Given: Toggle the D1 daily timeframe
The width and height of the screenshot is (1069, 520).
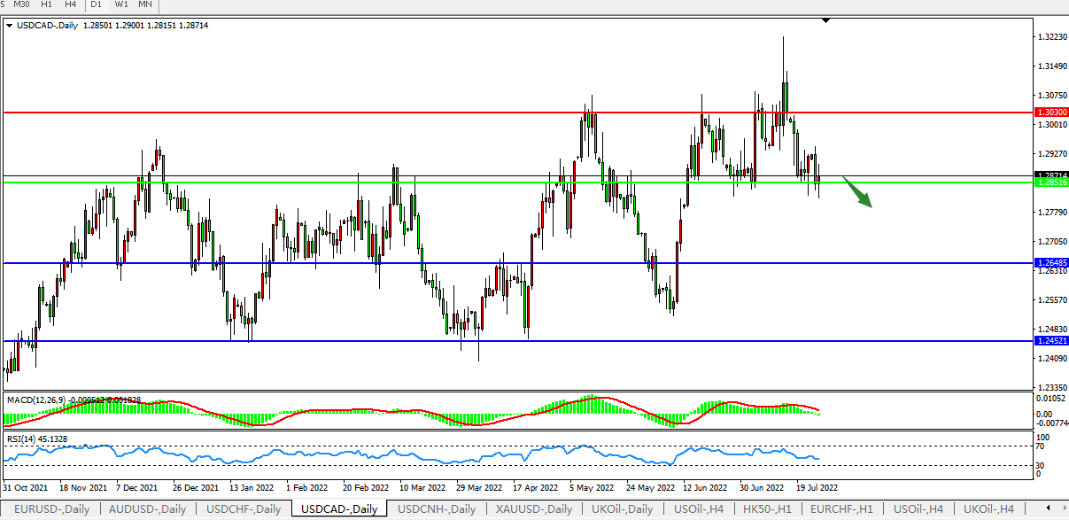Looking at the screenshot, I should coord(96,4).
